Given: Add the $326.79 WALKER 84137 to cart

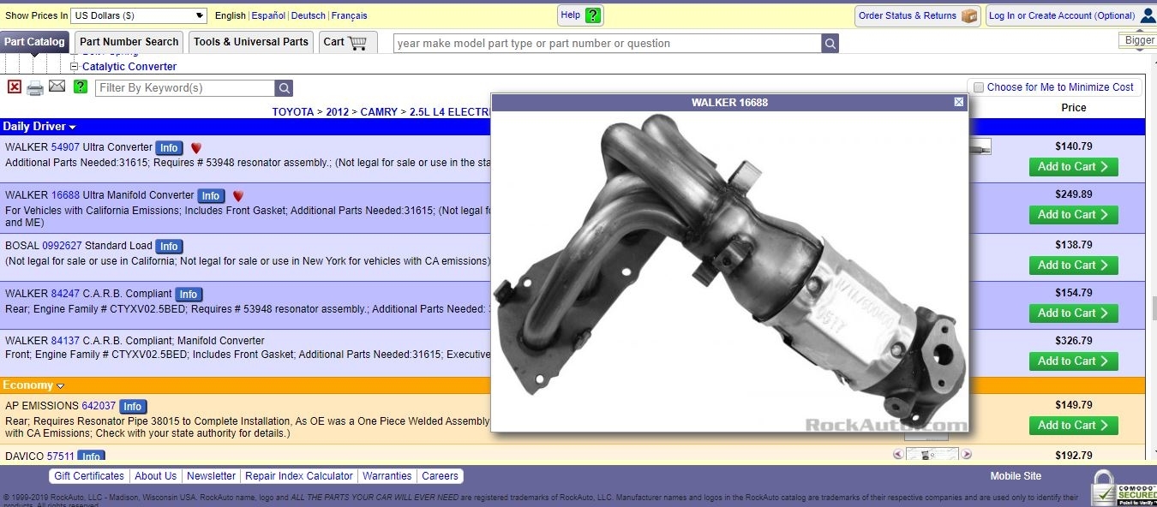Looking at the screenshot, I should 1073,361.
